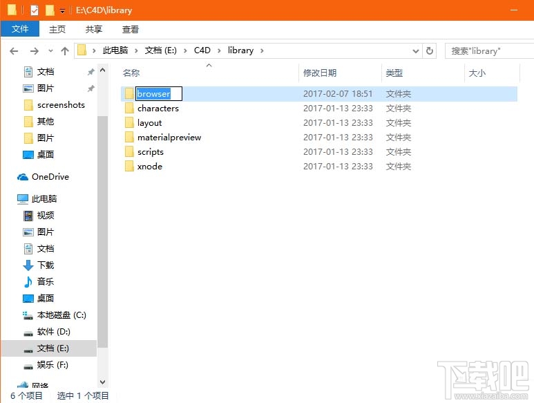
Task: Click the New Folder quick access icon
Action: coord(50,10)
